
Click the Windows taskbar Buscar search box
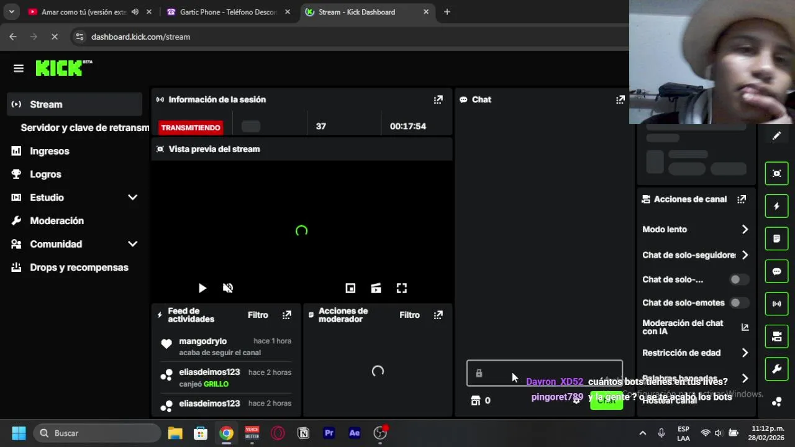pyautogui.click(x=96, y=433)
